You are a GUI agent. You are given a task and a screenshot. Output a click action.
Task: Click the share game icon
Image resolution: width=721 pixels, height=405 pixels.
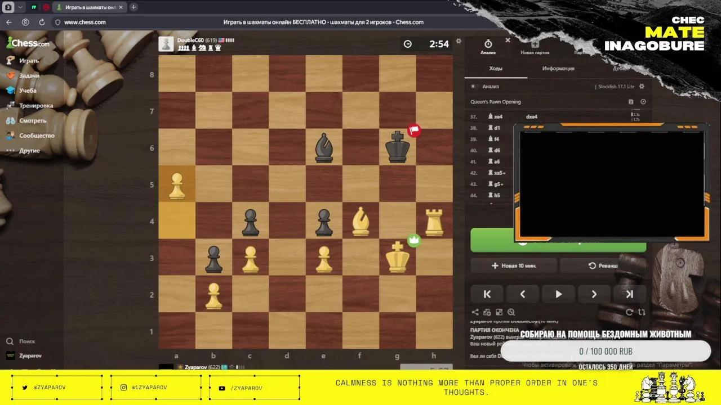(x=475, y=312)
